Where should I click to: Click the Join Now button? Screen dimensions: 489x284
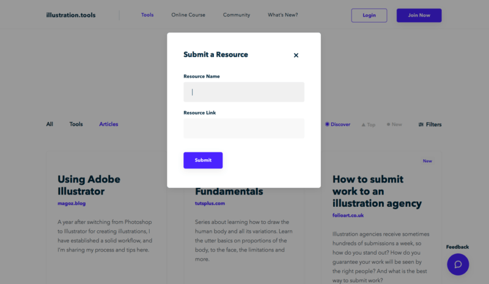click(419, 15)
